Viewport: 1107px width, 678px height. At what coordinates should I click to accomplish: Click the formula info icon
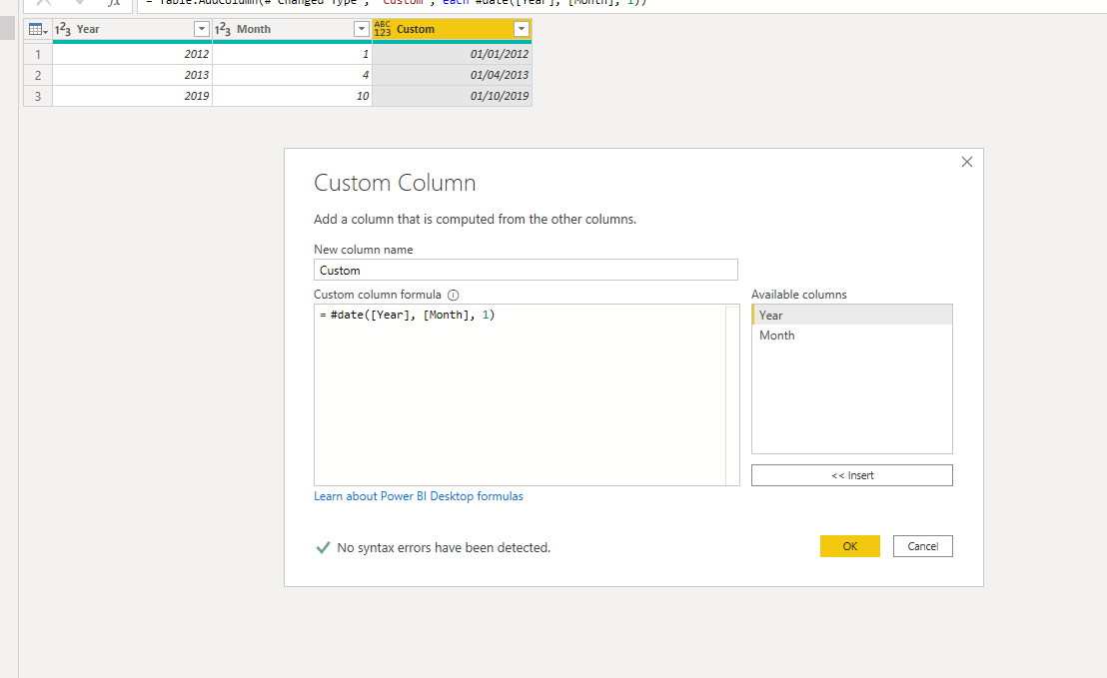(454, 295)
